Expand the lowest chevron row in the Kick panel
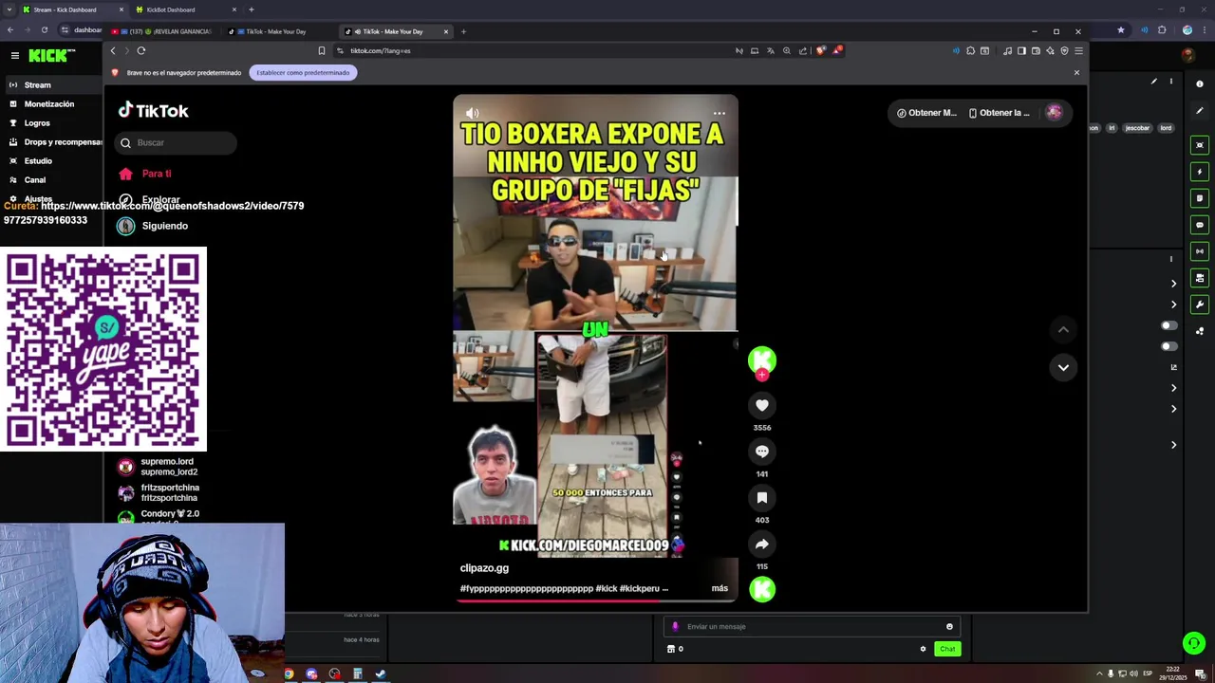1215x683 pixels. pyautogui.click(x=1173, y=445)
